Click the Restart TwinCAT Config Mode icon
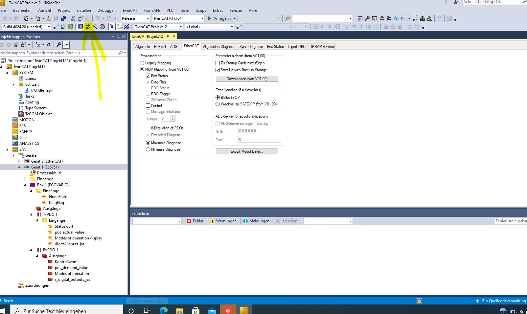Image resolution: width=527 pixels, height=314 pixels. (x=80, y=27)
